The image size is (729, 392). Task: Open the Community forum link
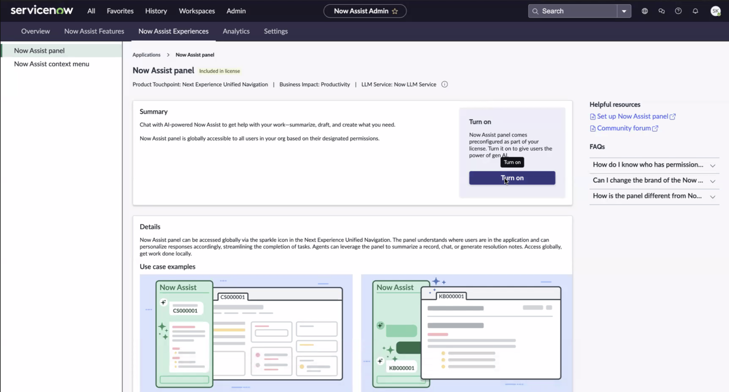tap(624, 128)
